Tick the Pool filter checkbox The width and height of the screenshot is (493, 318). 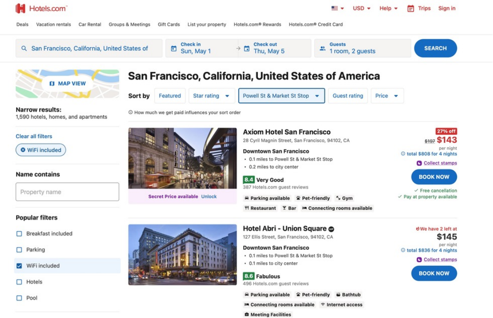point(19,298)
